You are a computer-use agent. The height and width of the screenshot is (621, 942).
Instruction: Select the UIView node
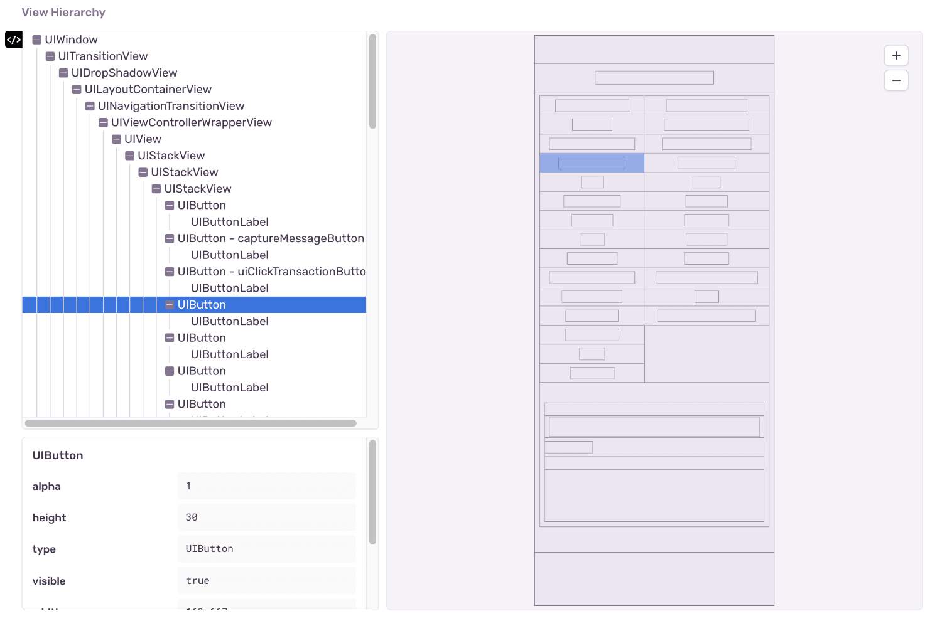pyautogui.click(x=143, y=139)
